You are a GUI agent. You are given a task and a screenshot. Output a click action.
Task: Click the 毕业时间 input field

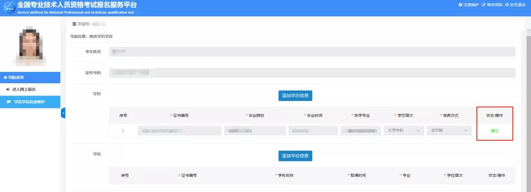[x=313, y=130]
